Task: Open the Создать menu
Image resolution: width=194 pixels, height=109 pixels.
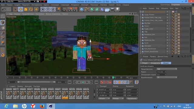Action: [x=17, y=5]
